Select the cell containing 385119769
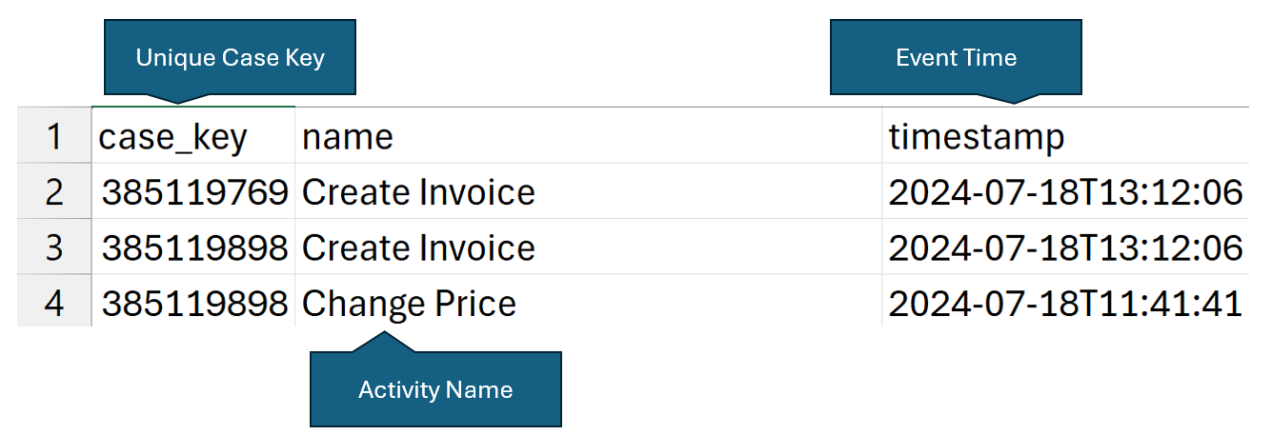This screenshot has height=435, width=1272. coord(194,192)
